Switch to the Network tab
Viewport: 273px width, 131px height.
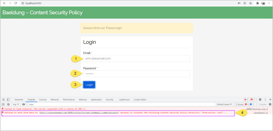coord(55,100)
